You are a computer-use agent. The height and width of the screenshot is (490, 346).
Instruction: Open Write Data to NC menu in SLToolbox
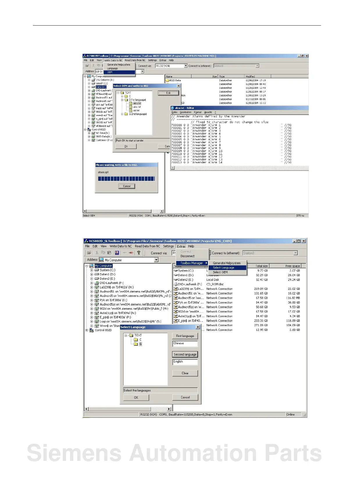point(121,246)
